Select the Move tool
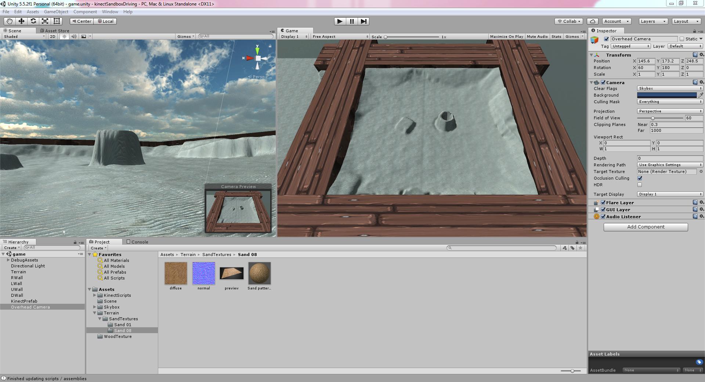705x382 pixels. pos(21,21)
